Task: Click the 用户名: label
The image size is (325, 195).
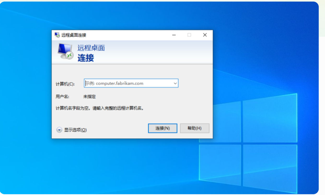Action: [62, 97]
